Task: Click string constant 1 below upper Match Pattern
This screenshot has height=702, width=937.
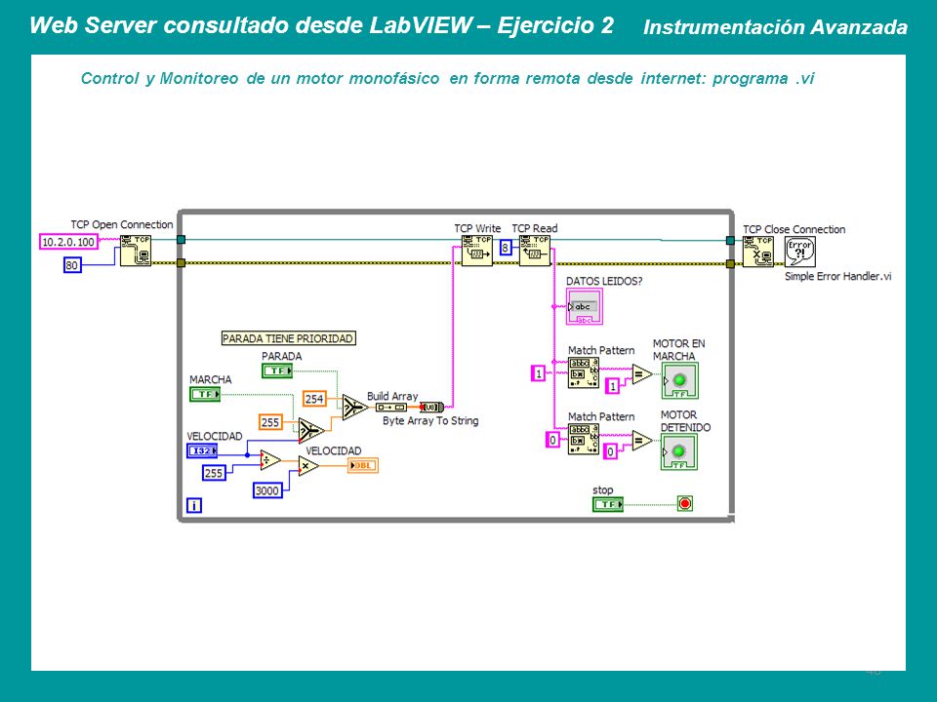Action: coord(613,386)
